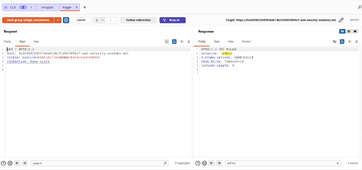Open response search help icon
Image resolution: width=362 pixels, height=170 pixels.
click(x=198, y=163)
